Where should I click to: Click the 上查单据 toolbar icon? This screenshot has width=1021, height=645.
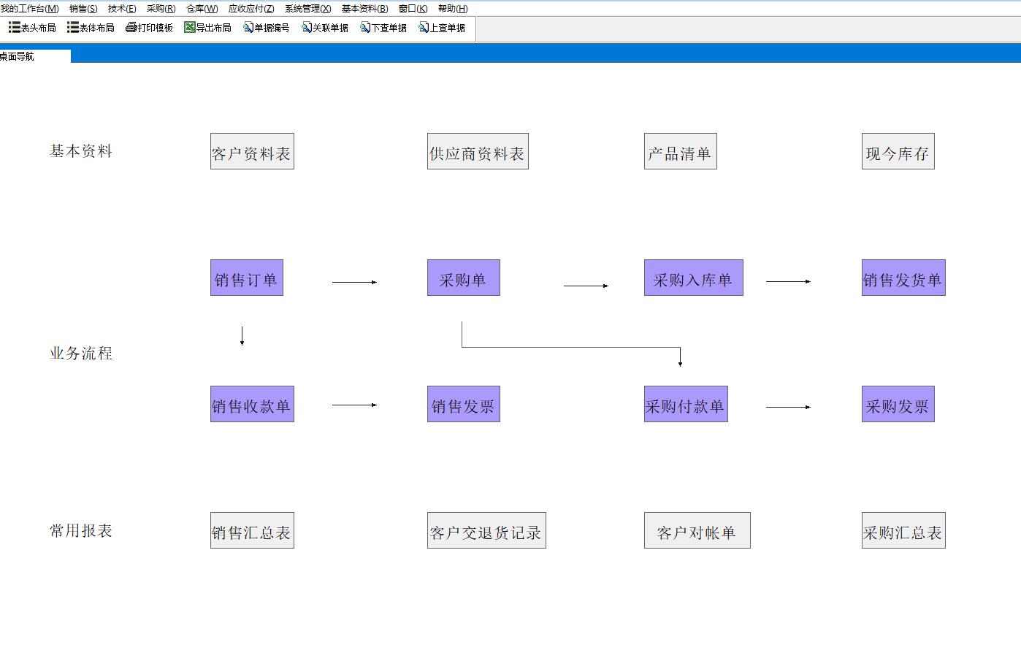point(424,28)
